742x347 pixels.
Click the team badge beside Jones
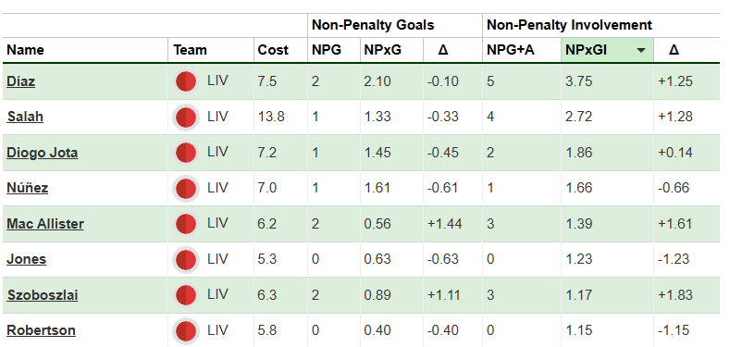[185, 260]
